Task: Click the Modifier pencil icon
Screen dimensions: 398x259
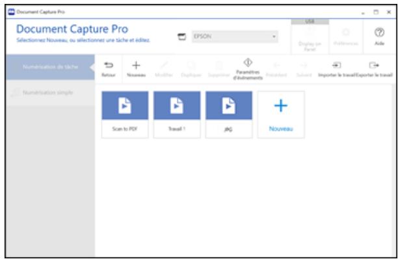Action: click(x=164, y=65)
